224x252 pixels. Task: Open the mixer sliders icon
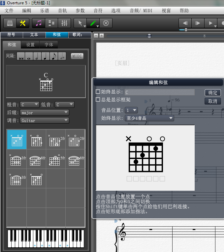pos(64,23)
